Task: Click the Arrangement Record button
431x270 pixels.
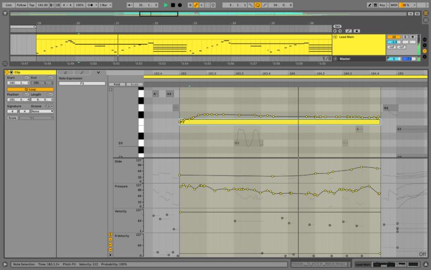Action: click(x=179, y=5)
